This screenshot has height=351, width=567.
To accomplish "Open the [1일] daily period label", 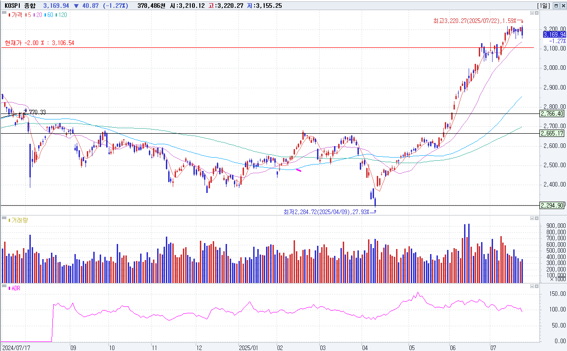I will pos(544,6).
